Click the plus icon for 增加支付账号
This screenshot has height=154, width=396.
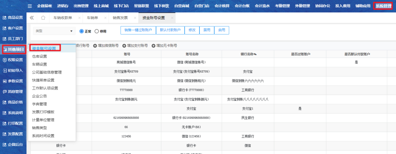tap(124, 46)
